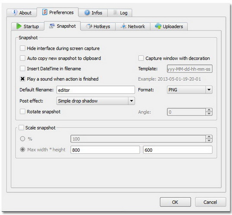The width and height of the screenshot is (232, 215).
Task: Click the green Startup play icon
Action: [x=19, y=26]
